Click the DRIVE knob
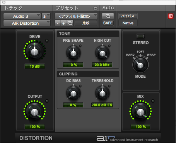The width and height of the screenshot is (176, 143). 34,51
